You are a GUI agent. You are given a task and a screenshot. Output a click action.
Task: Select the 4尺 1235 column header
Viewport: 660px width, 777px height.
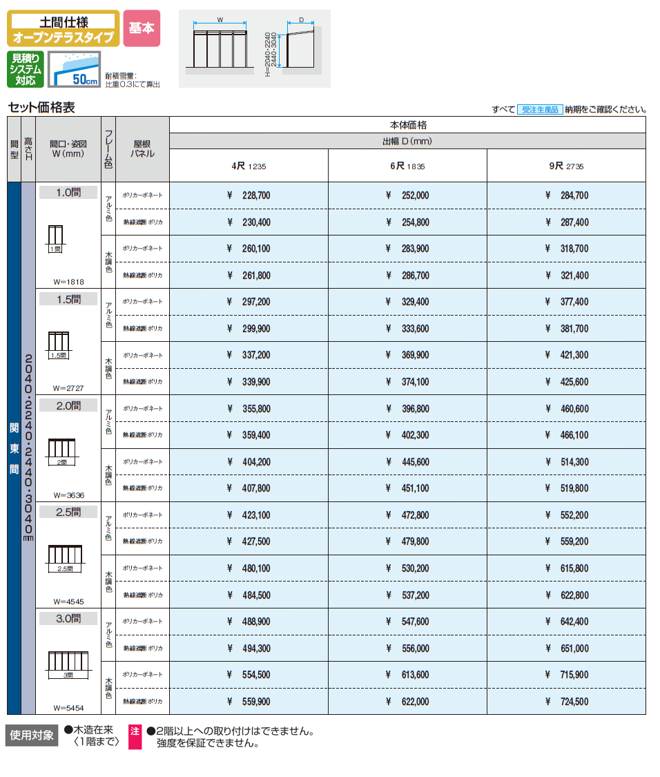(249, 166)
